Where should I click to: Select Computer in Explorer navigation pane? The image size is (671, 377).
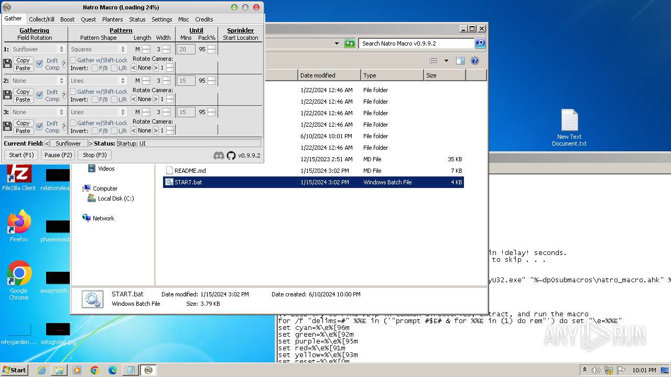(x=100, y=188)
